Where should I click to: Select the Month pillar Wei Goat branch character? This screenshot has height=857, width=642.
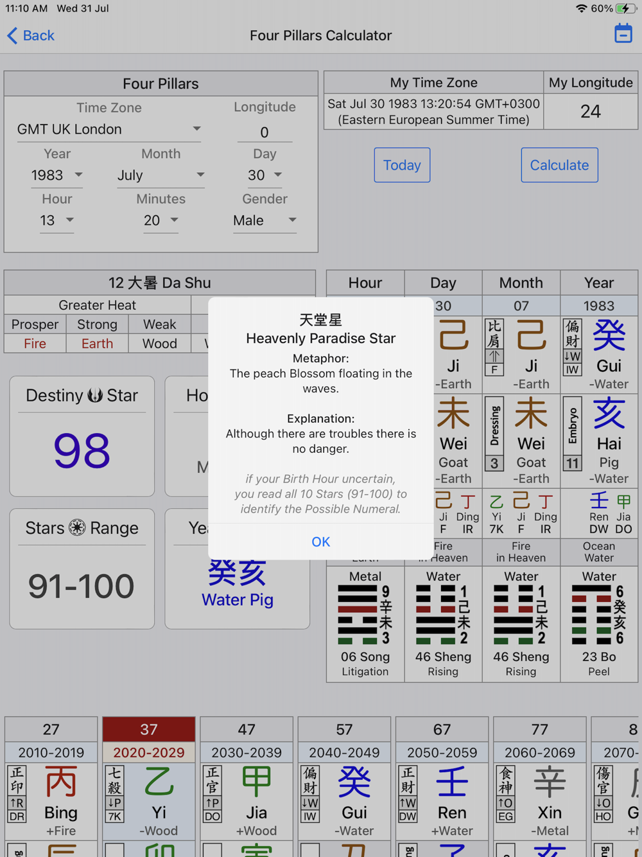click(531, 412)
